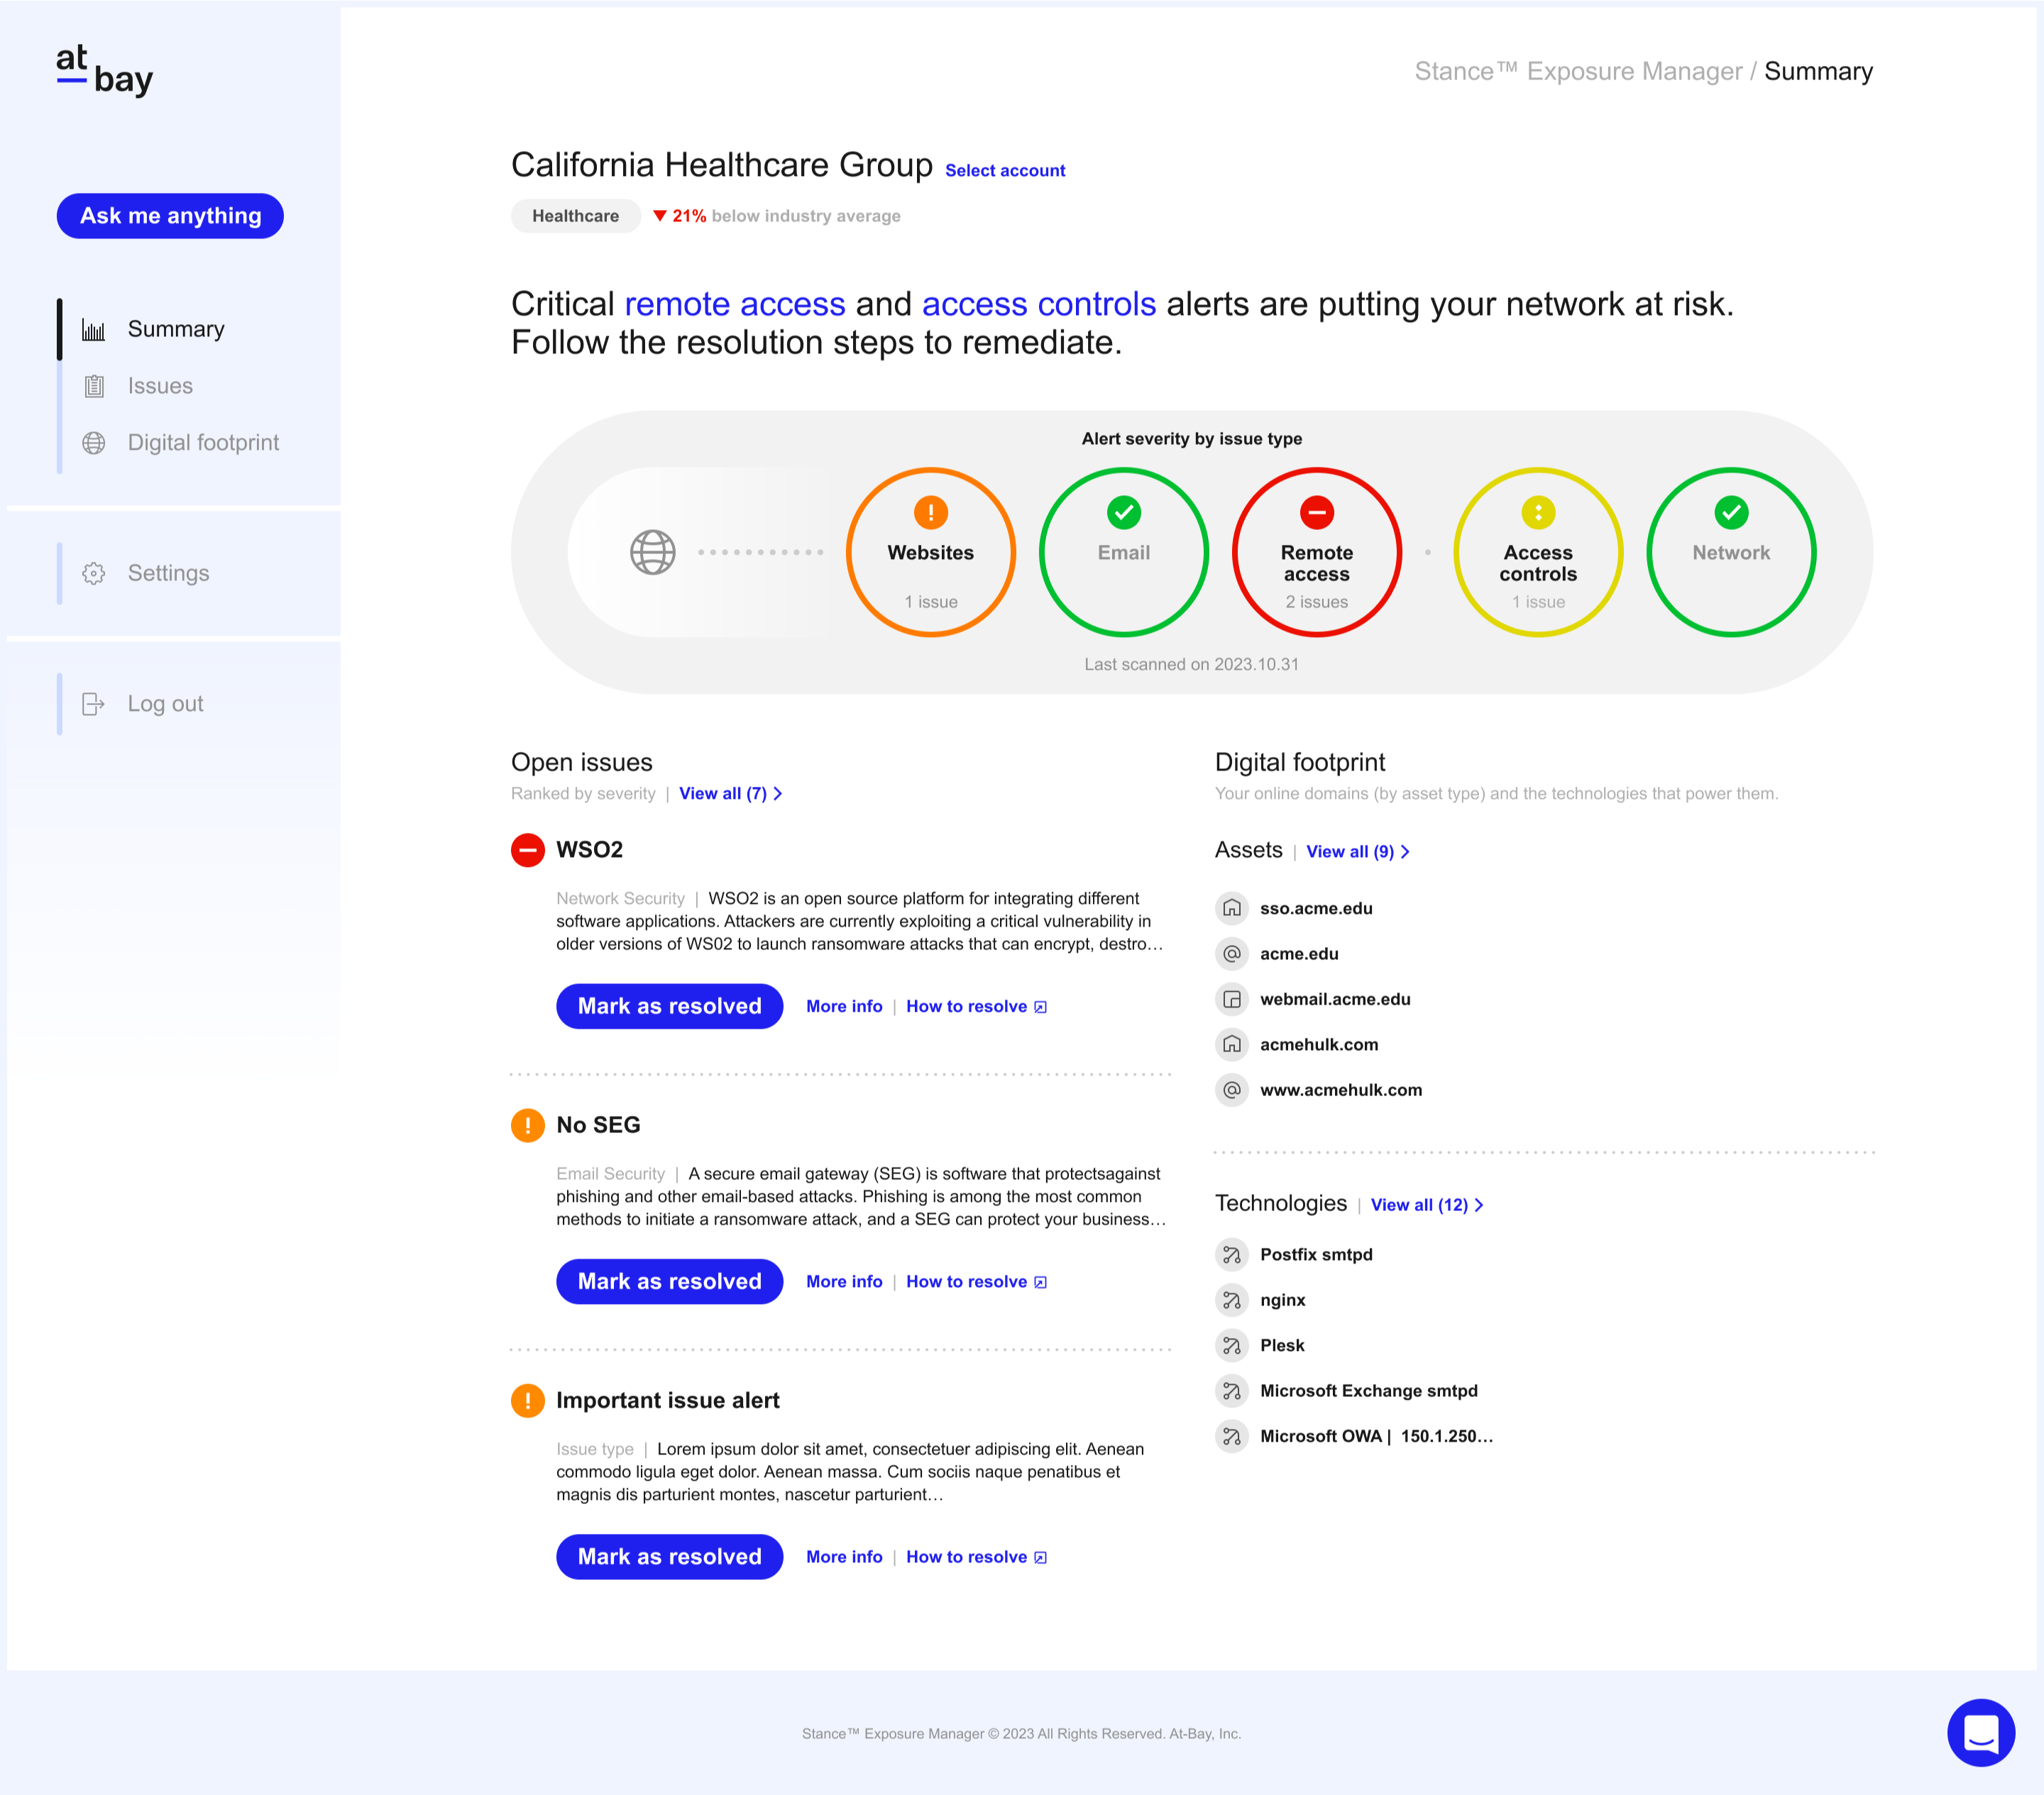Click the orange warning icon next to No SEG
Image resolution: width=2044 pixels, height=1795 pixels.
pyautogui.click(x=528, y=1125)
